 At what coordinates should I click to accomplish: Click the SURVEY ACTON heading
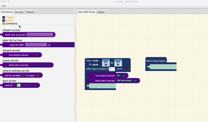[10, 61]
